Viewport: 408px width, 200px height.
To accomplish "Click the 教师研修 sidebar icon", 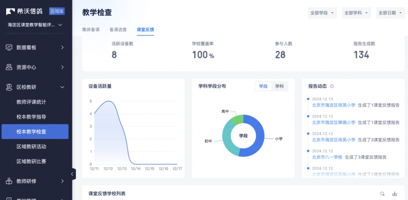I will [9, 181].
